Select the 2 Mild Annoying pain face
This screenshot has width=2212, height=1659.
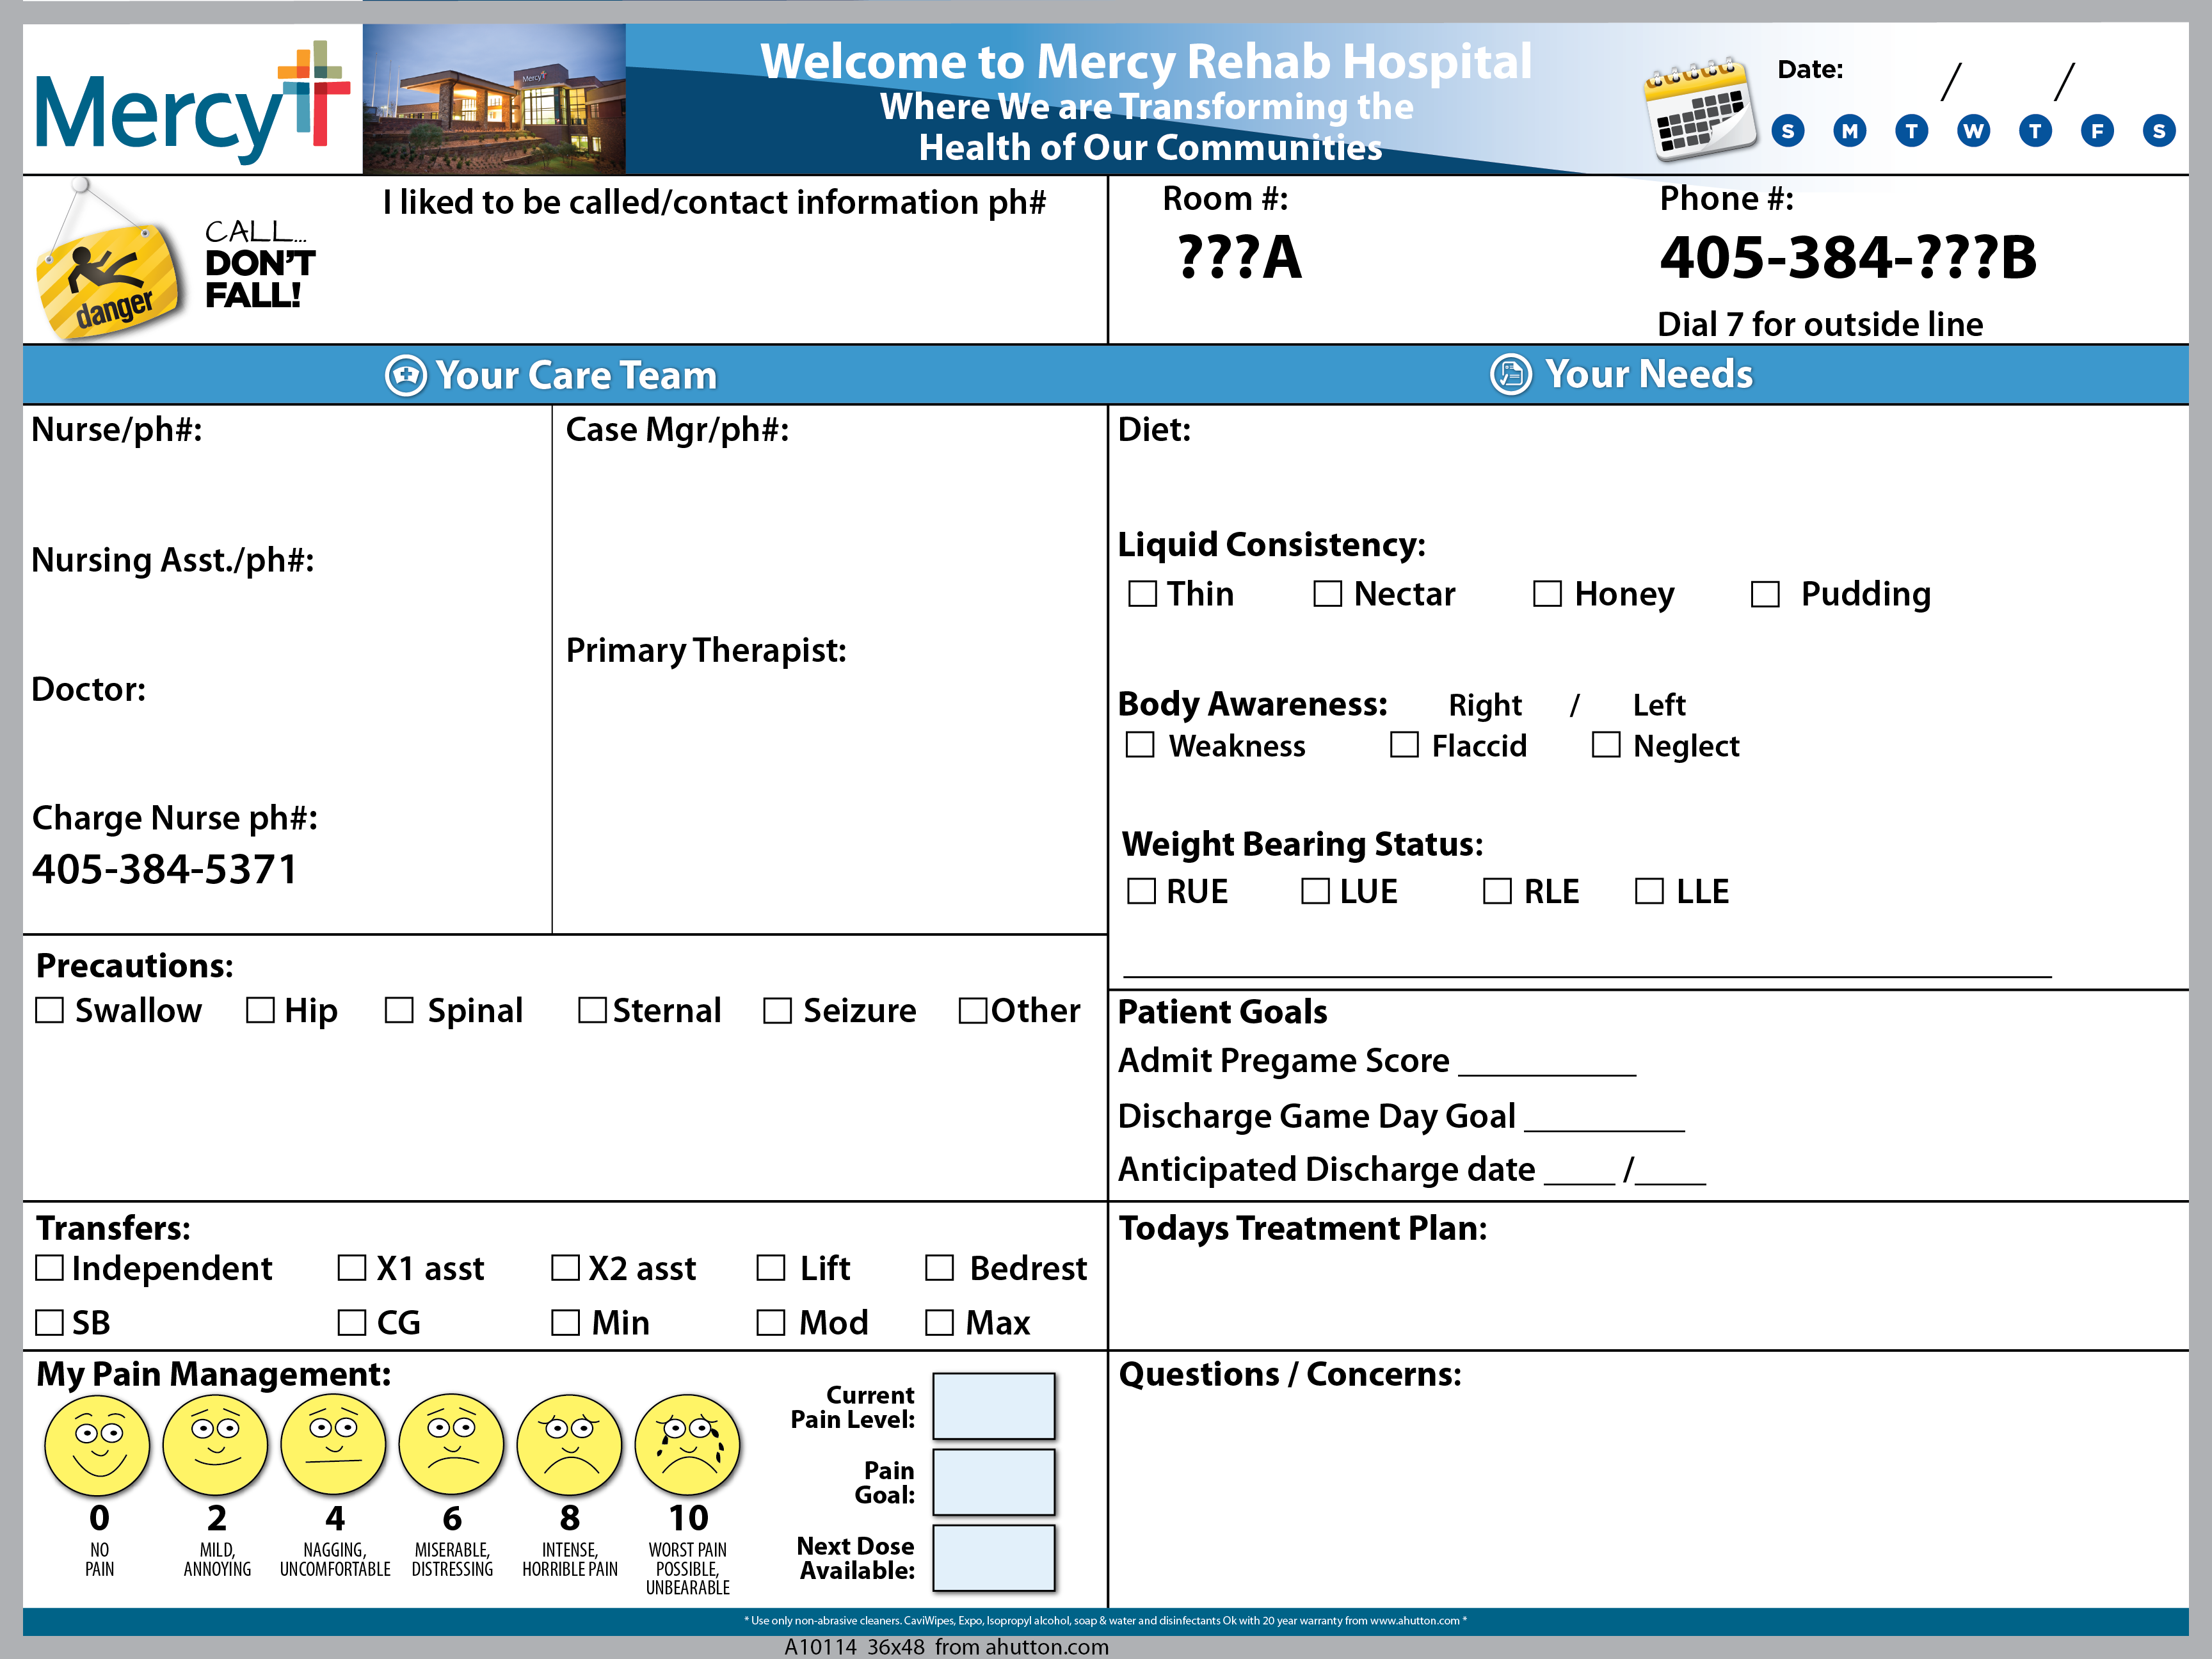click(216, 1445)
